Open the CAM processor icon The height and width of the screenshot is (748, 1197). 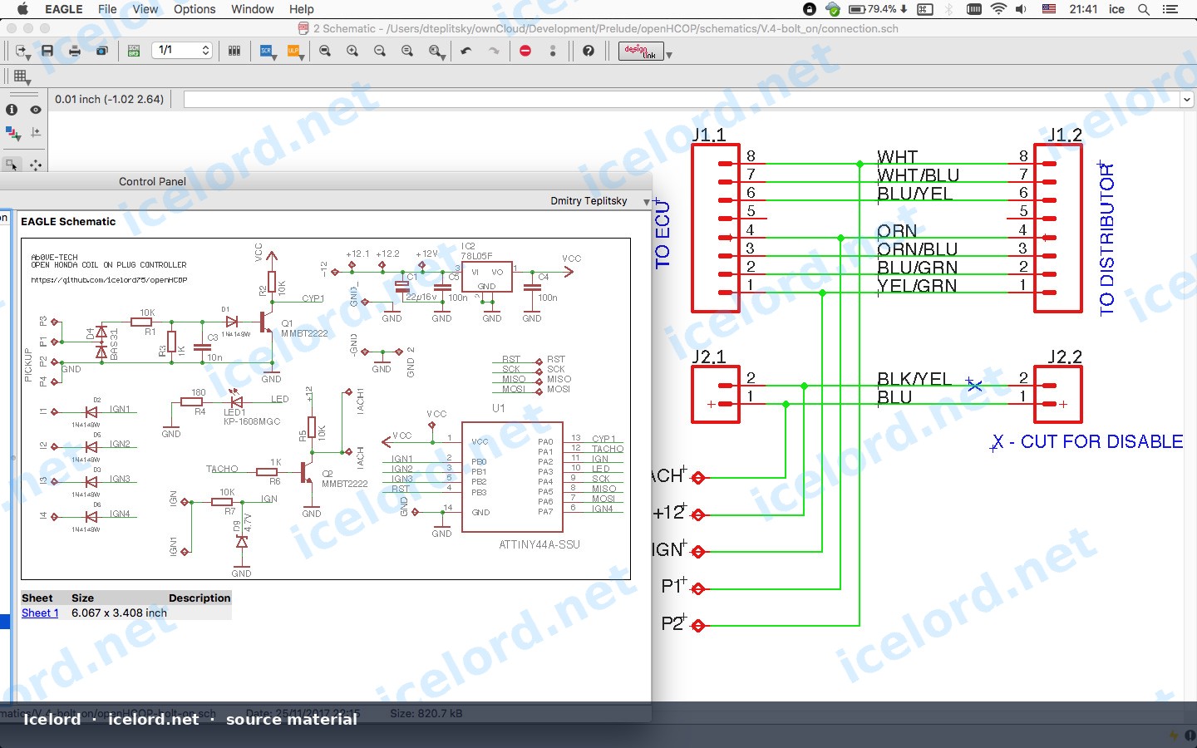tap(101, 52)
